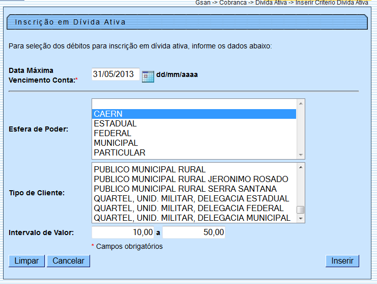
Task: Click the maximum value field showing 50,00
Action: (194, 233)
